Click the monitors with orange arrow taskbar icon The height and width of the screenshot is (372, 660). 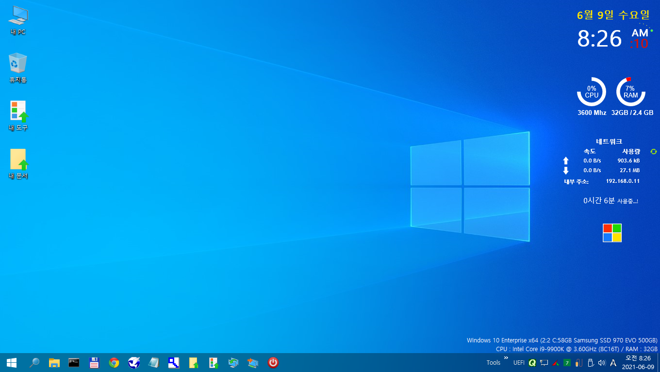coord(253,362)
